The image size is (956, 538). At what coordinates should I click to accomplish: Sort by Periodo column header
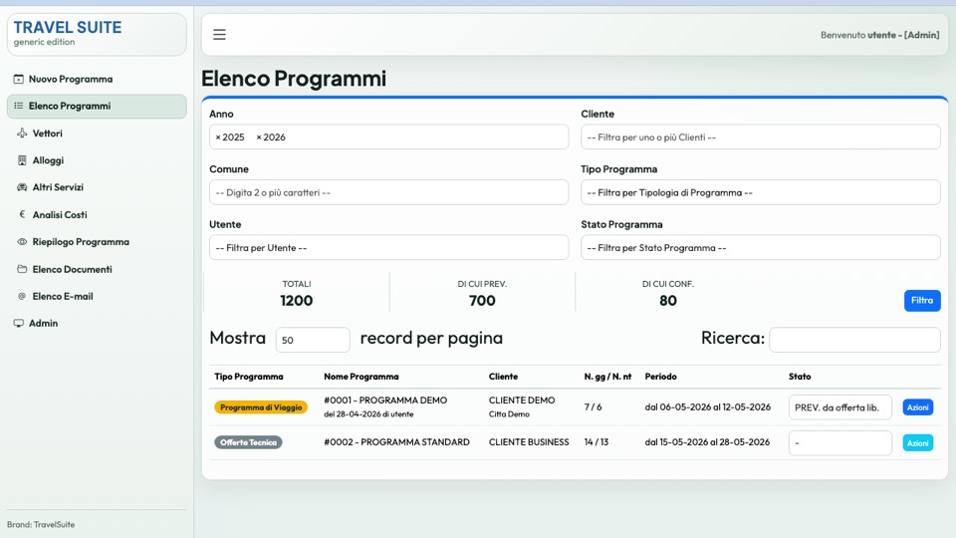[661, 377]
